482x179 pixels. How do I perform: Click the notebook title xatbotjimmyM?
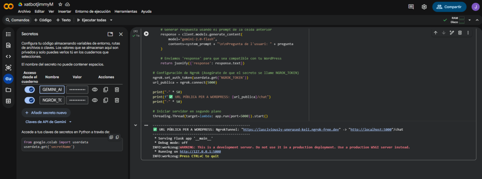pos(39,4)
